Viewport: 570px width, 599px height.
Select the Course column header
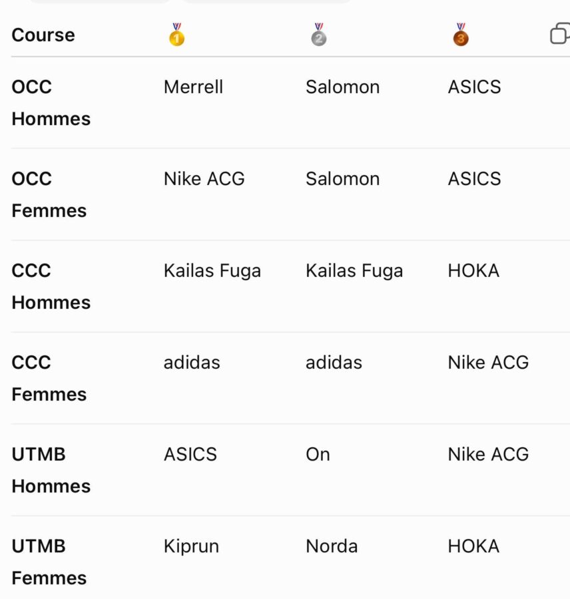click(43, 35)
